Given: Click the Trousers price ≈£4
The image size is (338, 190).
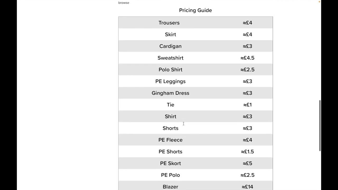Looking at the screenshot, I should pos(247,23).
